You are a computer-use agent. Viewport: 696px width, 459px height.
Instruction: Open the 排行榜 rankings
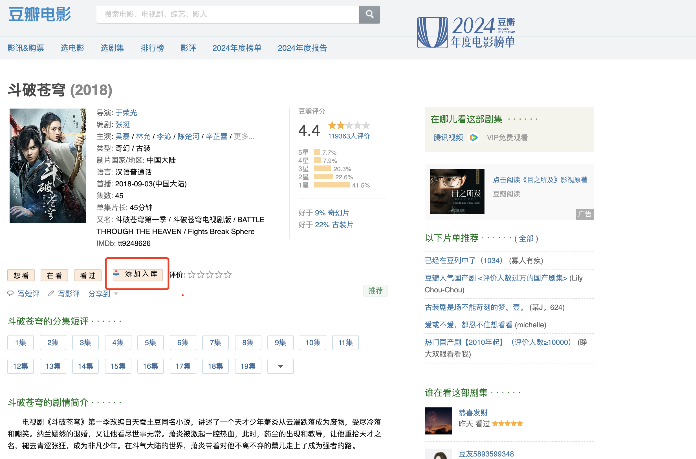pyautogui.click(x=152, y=48)
